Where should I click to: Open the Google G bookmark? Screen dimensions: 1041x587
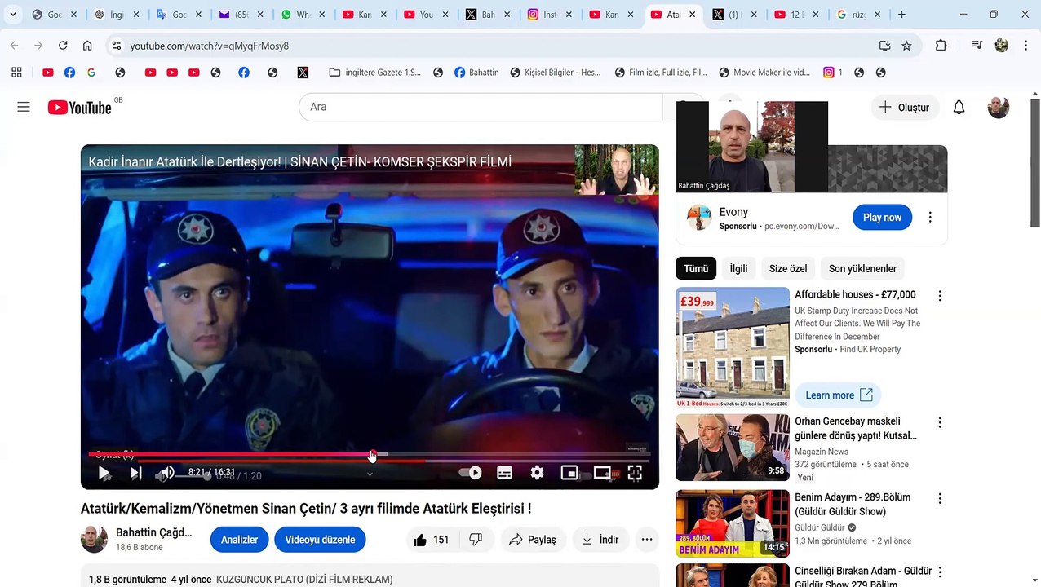91,73
